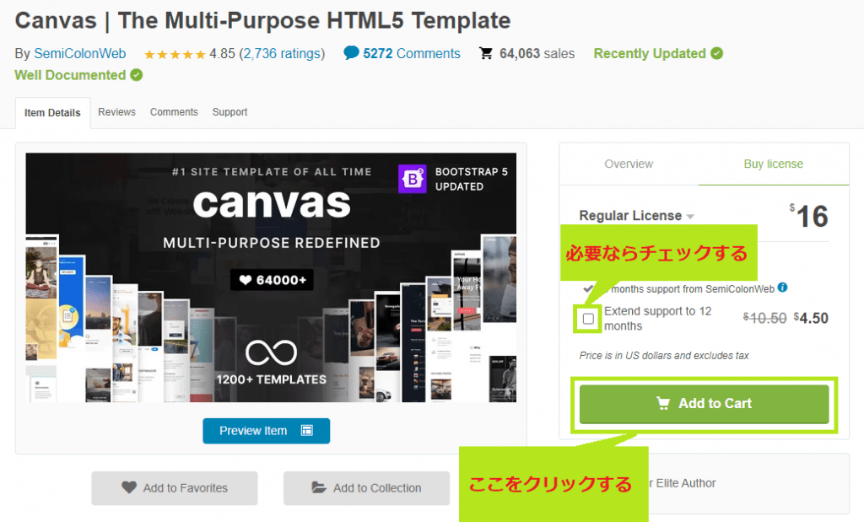
Task: Open the 5272 Comments link
Action: (412, 53)
